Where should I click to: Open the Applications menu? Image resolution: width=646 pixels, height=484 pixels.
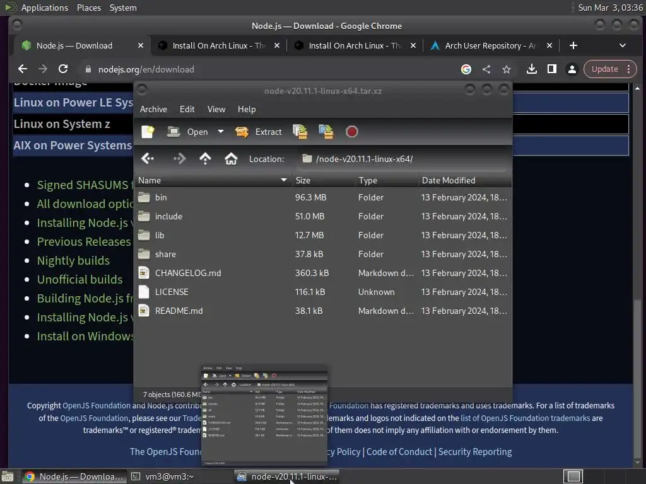(x=45, y=8)
